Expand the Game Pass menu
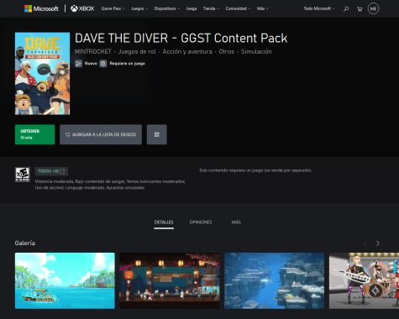Viewport: 399px width, 319px height. tap(113, 8)
